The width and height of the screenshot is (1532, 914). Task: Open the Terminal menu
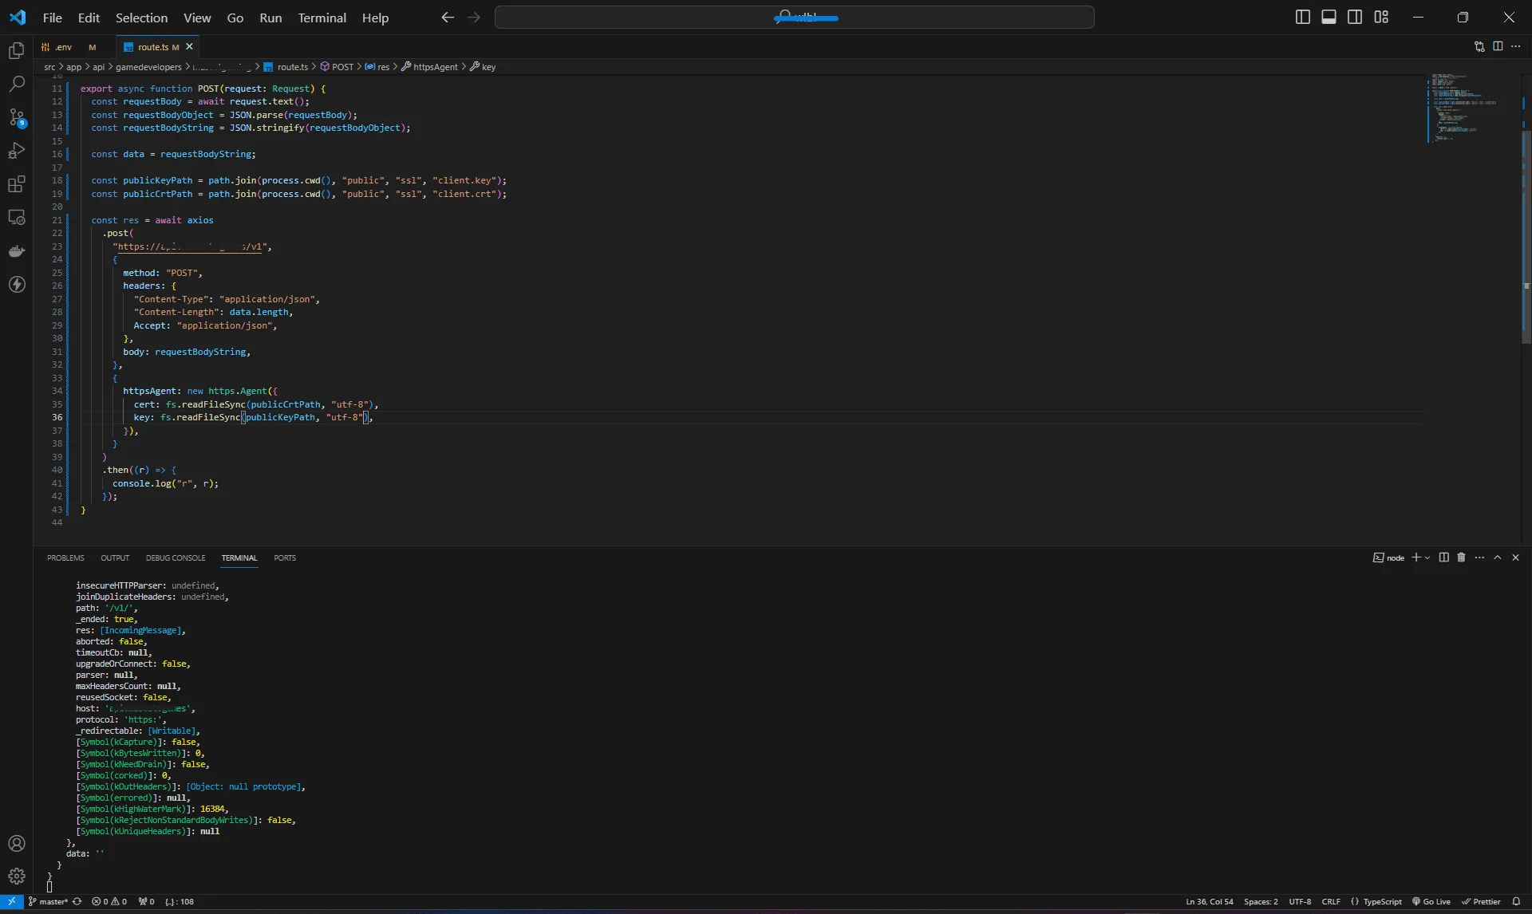point(322,18)
